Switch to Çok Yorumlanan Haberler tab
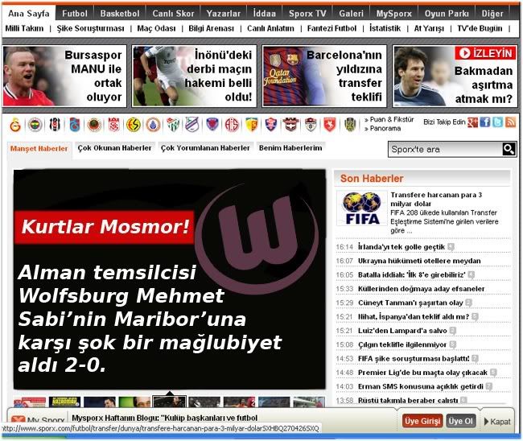This screenshot has width=523, height=441. (x=205, y=148)
